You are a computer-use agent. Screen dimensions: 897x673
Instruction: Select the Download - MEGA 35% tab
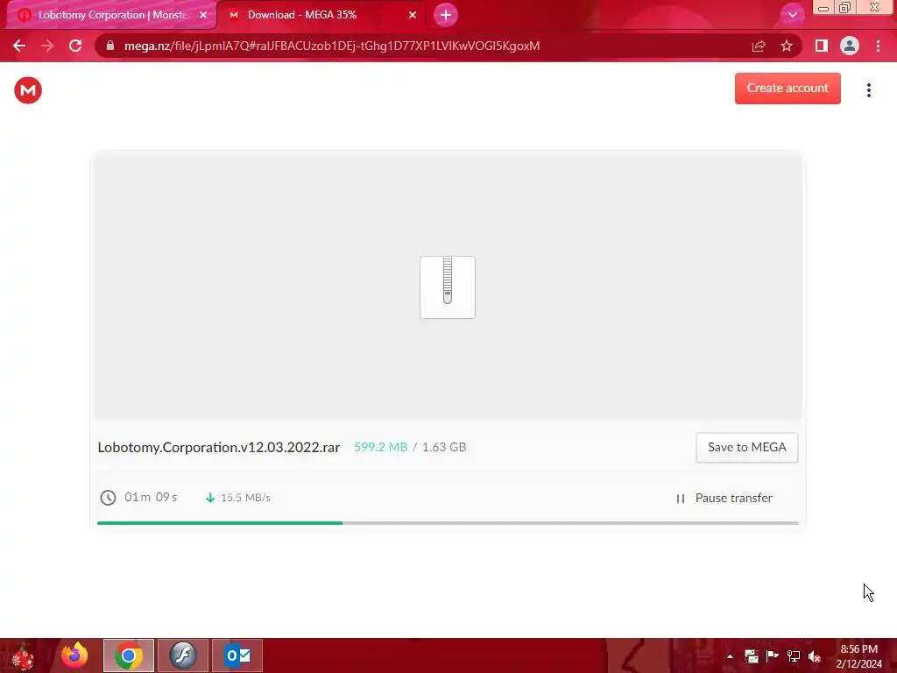(322, 15)
